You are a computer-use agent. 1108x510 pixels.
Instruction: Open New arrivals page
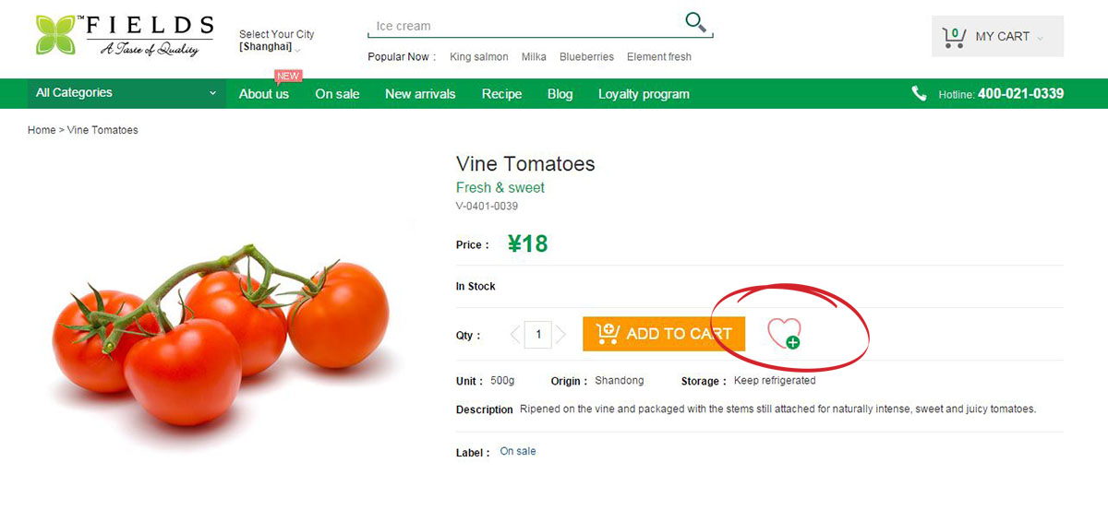420,94
